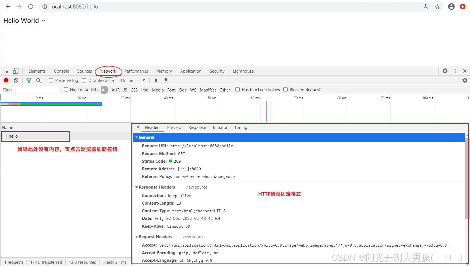This screenshot has height=266, width=470.
Task: Tick Has blocked cookies checkbox
Action: 237,89
